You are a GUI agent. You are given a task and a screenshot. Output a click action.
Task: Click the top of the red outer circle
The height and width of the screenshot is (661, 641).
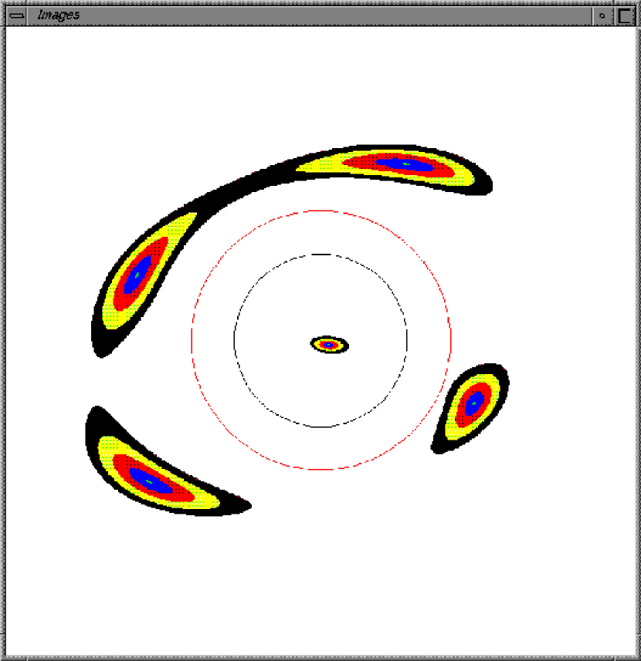pyautogui.click(x=321, y=211)
